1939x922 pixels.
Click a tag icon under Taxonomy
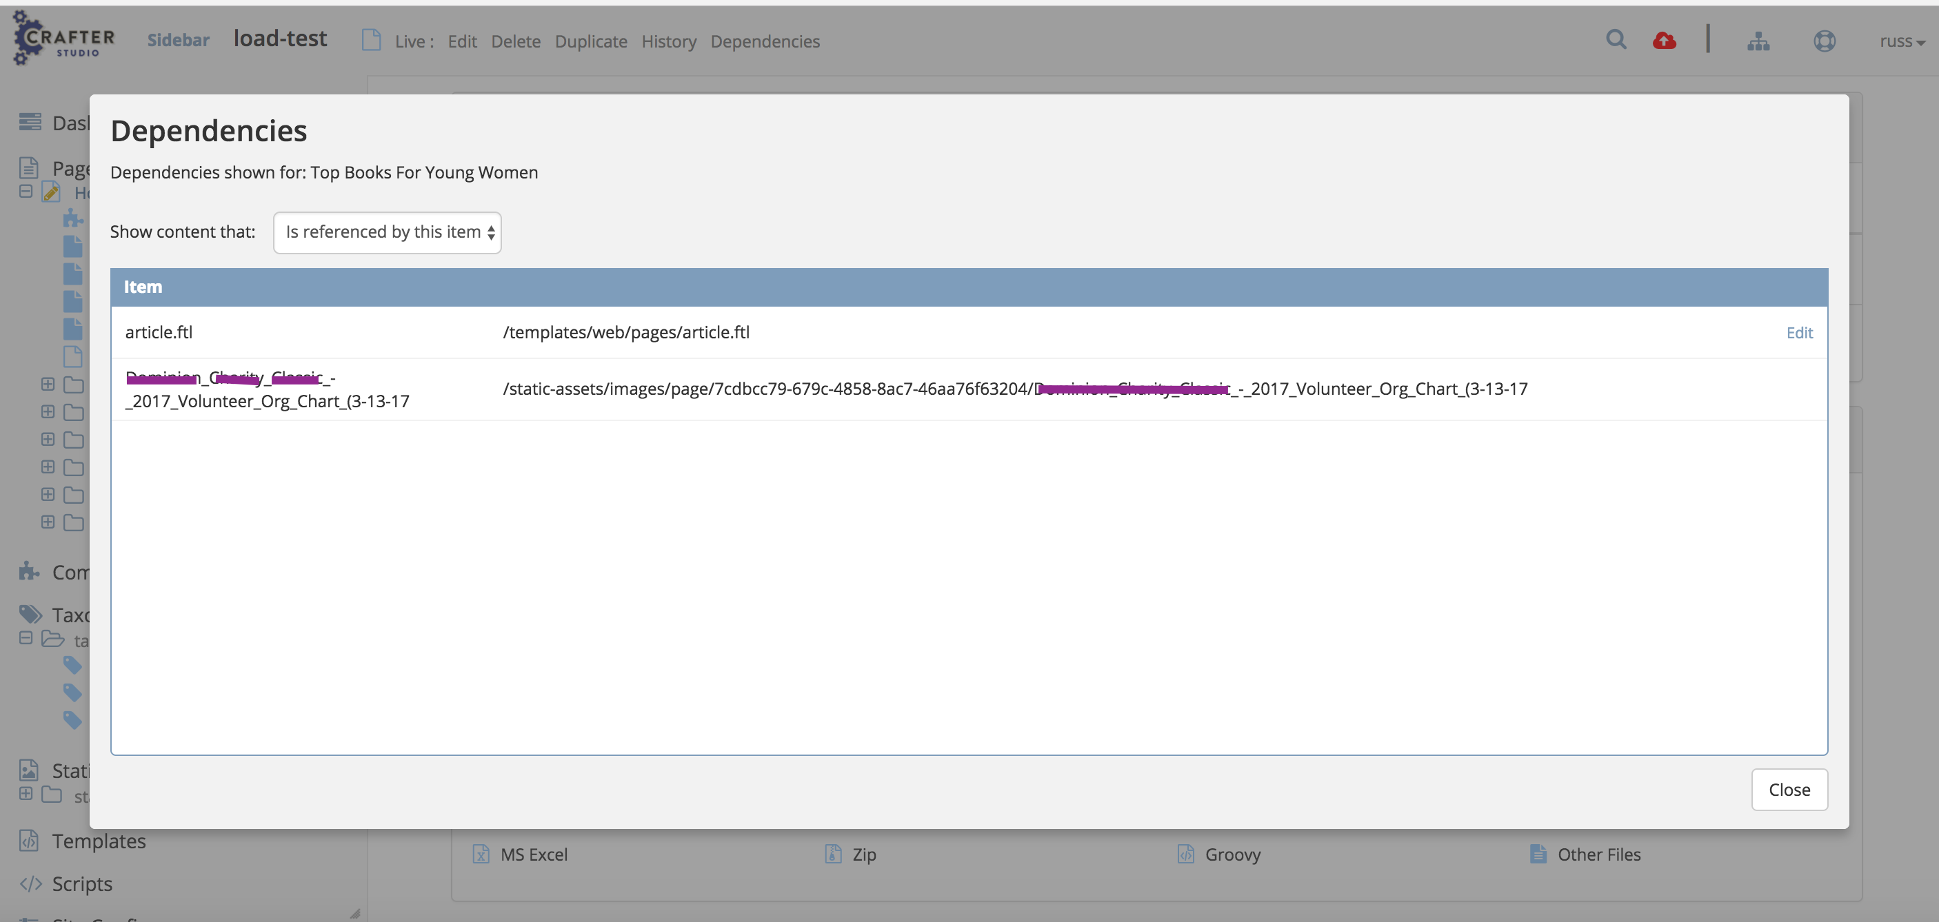pos(72,665)
